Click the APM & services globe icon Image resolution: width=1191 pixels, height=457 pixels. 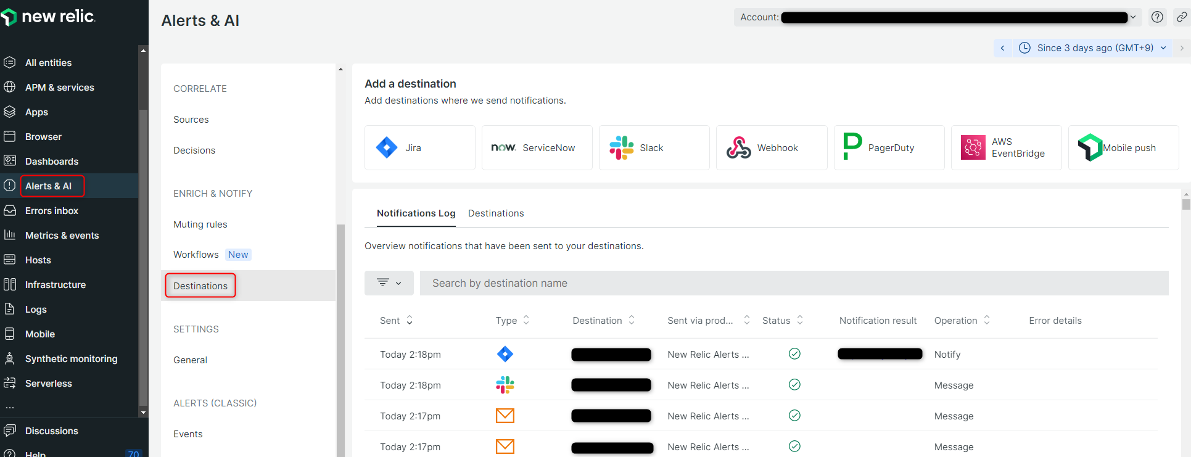click(9, 87)
